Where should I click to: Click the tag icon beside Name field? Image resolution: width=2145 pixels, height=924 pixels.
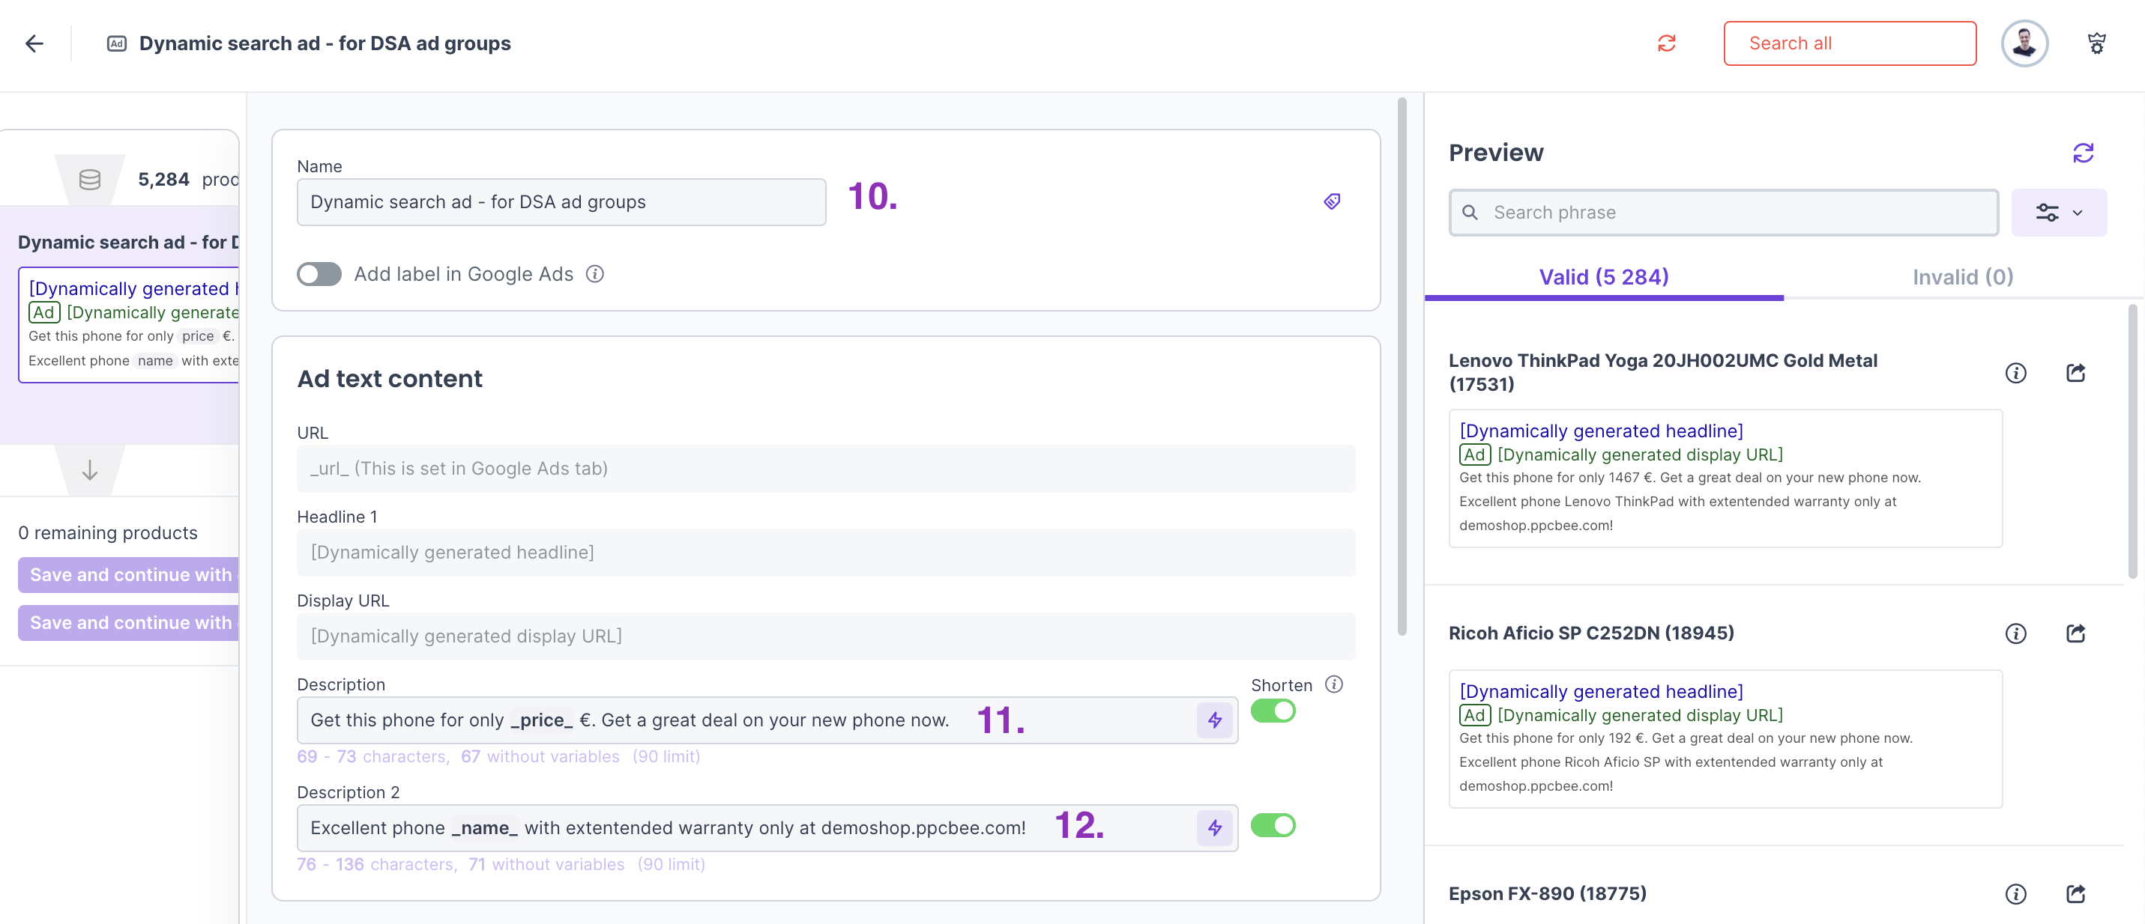[1332, 201]
